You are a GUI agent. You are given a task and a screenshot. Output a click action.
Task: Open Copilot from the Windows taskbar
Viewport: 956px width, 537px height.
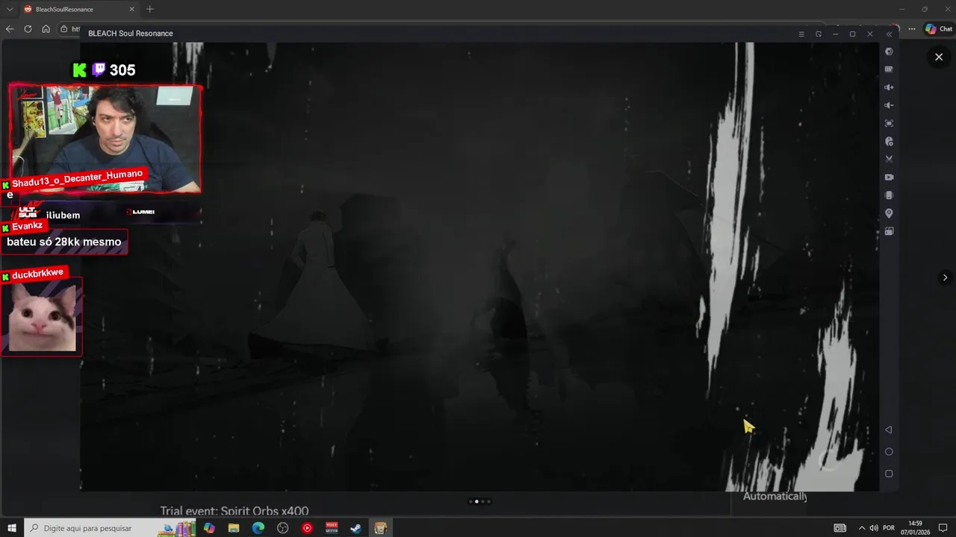[x=209, y=528]
